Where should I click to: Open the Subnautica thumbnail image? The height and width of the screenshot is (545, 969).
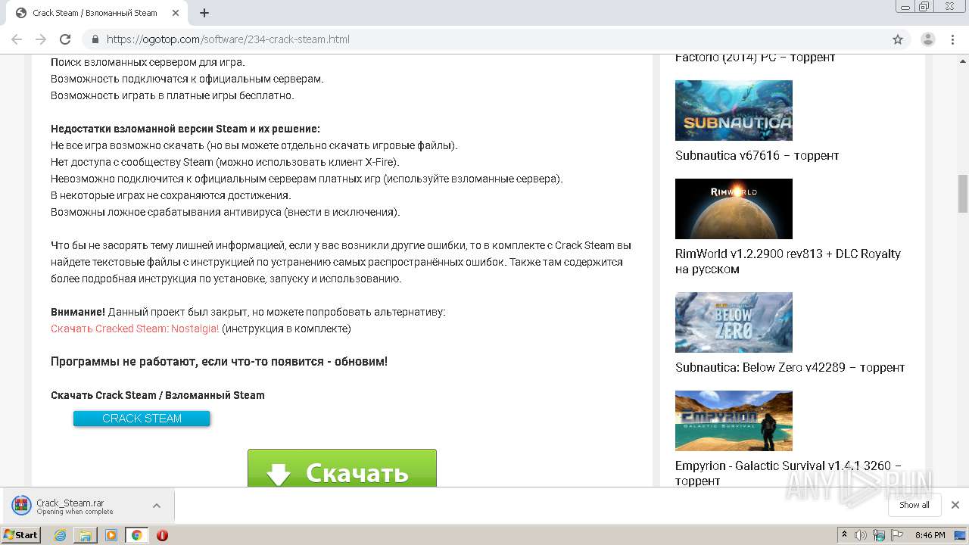734,111
